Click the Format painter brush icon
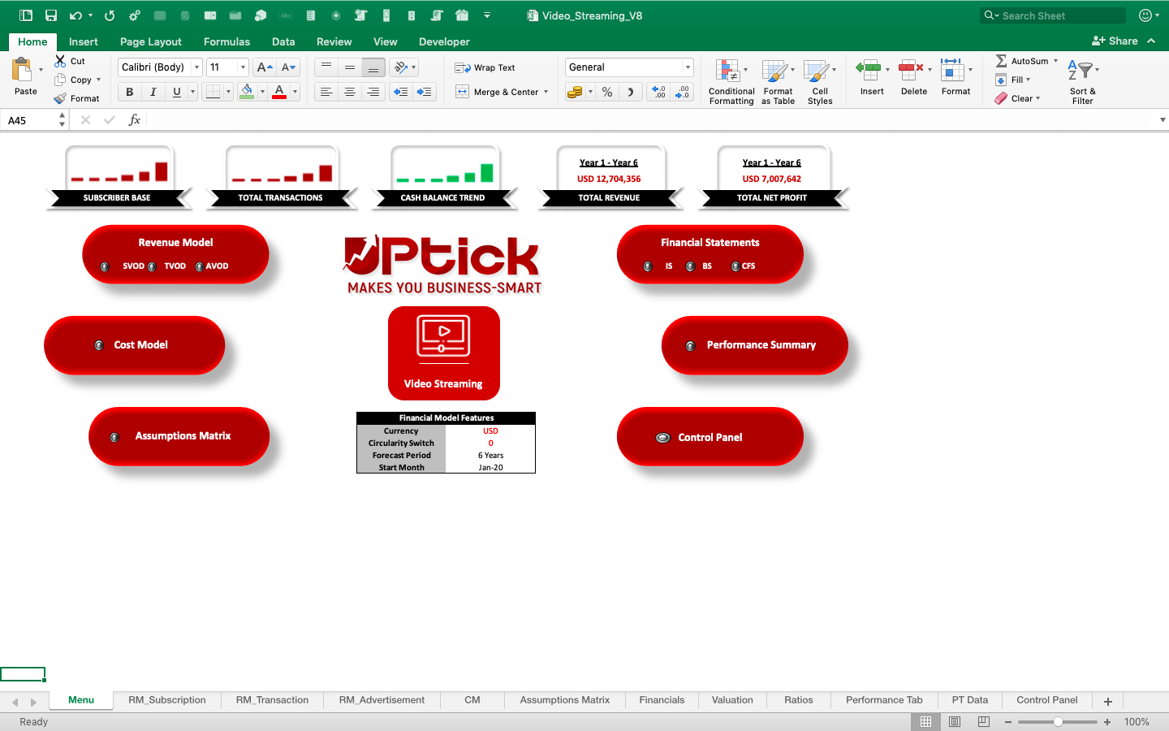 (x=60, y=98)
